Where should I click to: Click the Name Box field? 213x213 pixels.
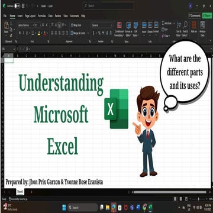[x=8, y=49]
